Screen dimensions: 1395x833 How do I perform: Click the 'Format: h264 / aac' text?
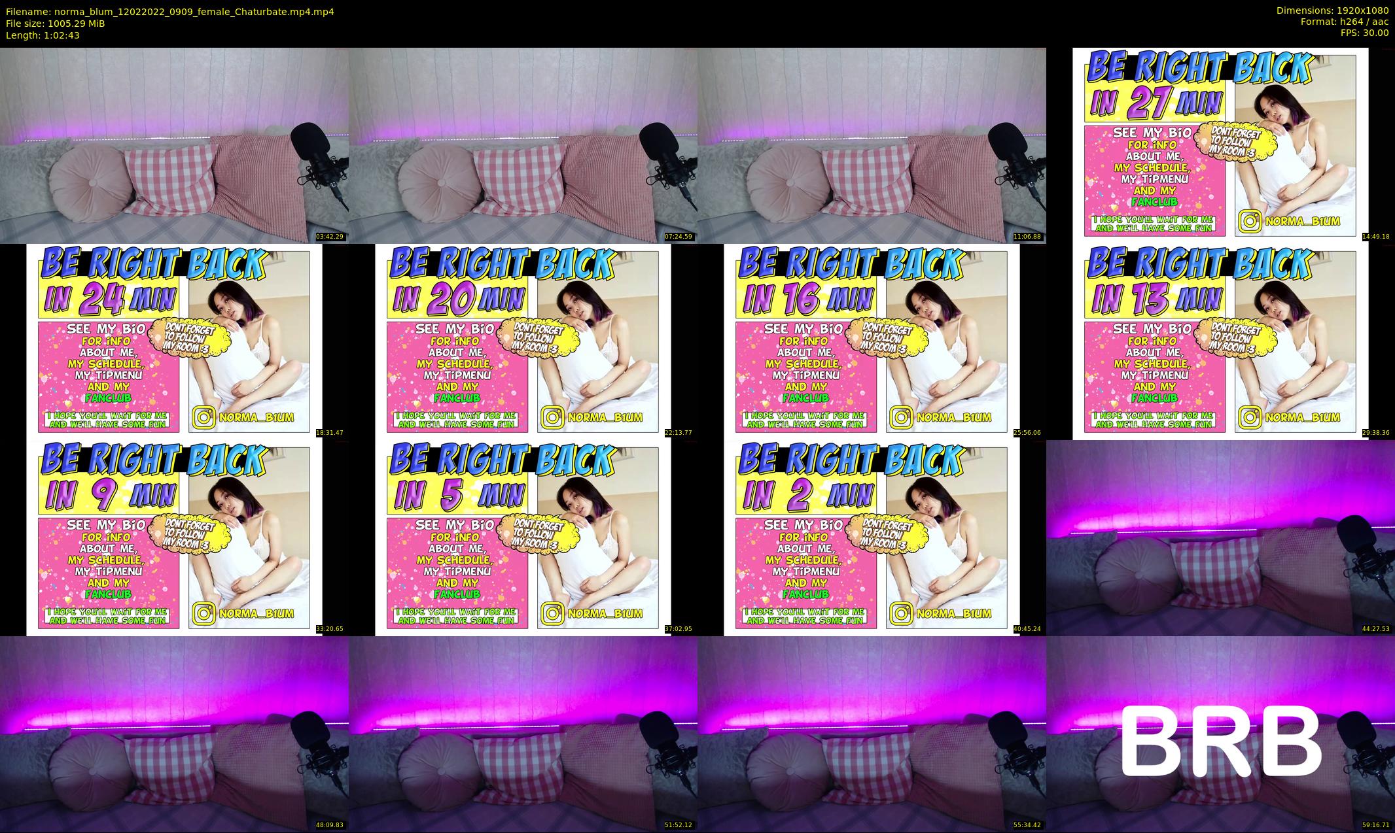[1345, 22]
